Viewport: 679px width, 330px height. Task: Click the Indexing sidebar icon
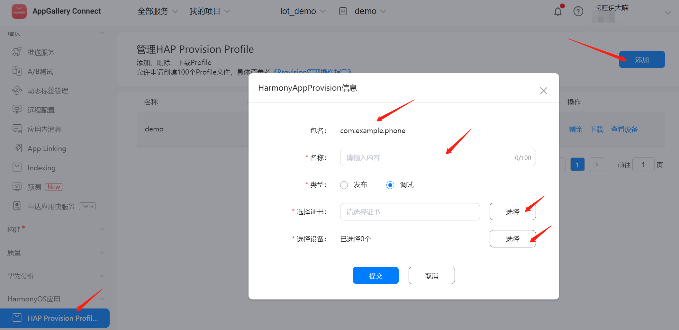[x=17, y=167]
